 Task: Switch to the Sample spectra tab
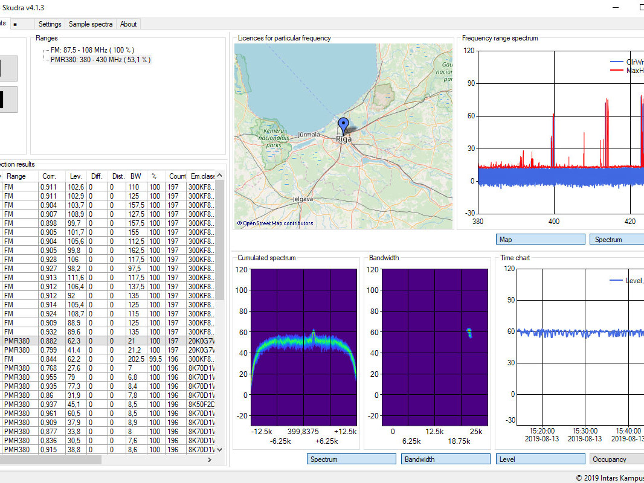point(91,24)
